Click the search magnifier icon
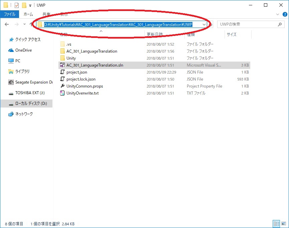This screenshot has width=289, height=228. tap(280, 24)
